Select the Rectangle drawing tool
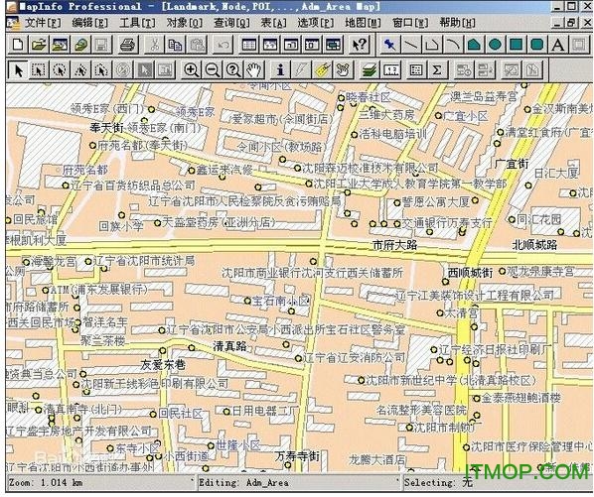Viewport: 594px width, 497px height. coord(516,45)
